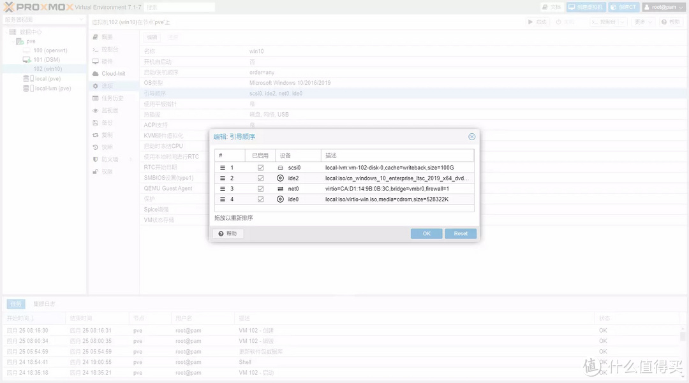Image resolution: width=689 pixels, height=383 pixels.
Task: Confirm boot order with OK button
Action: click(x=426, y=233)
